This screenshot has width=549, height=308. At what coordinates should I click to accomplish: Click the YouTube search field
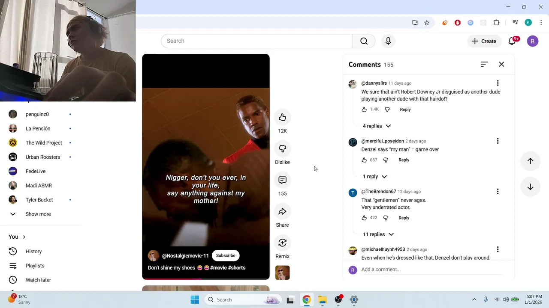click(257, 41)
